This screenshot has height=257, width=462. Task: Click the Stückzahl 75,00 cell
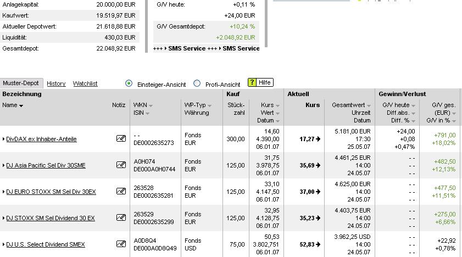pyautogui.click(x=237, y=244)
